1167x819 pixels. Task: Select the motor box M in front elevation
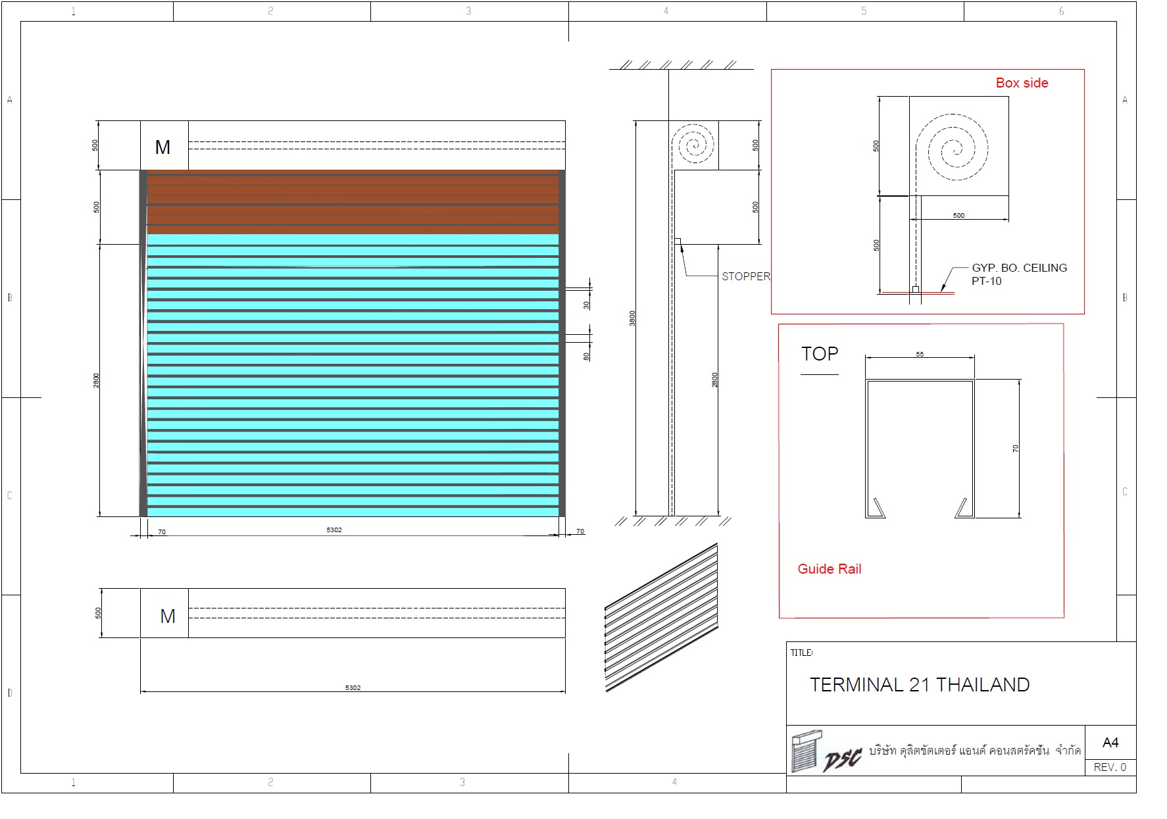(x=164, y=146)
